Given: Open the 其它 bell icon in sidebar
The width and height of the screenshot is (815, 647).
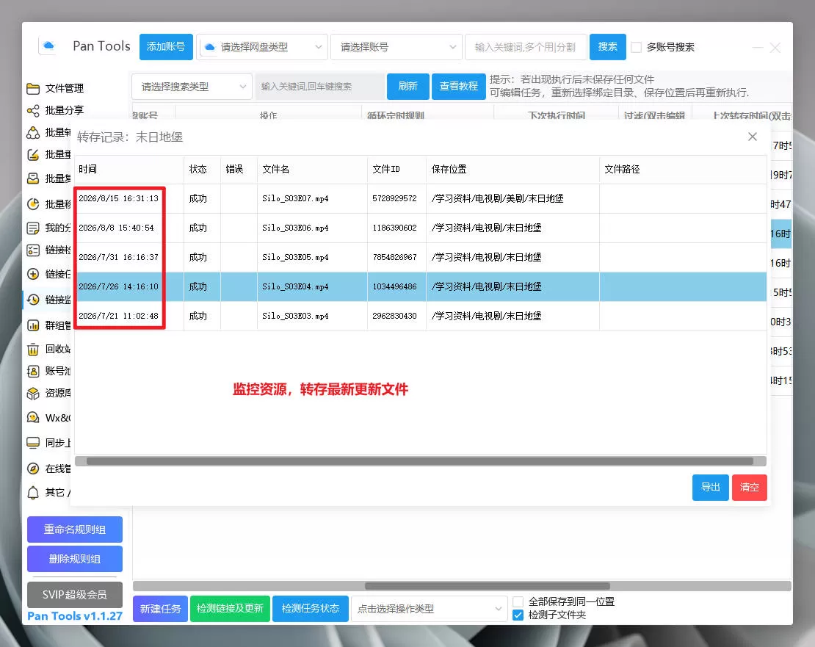Looking at the screenshot, I should coord(33,493).
